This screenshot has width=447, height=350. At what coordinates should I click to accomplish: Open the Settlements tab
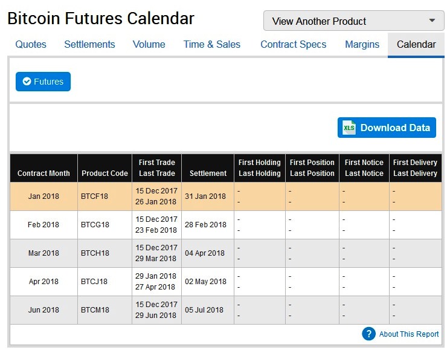[x=89, y=45]
